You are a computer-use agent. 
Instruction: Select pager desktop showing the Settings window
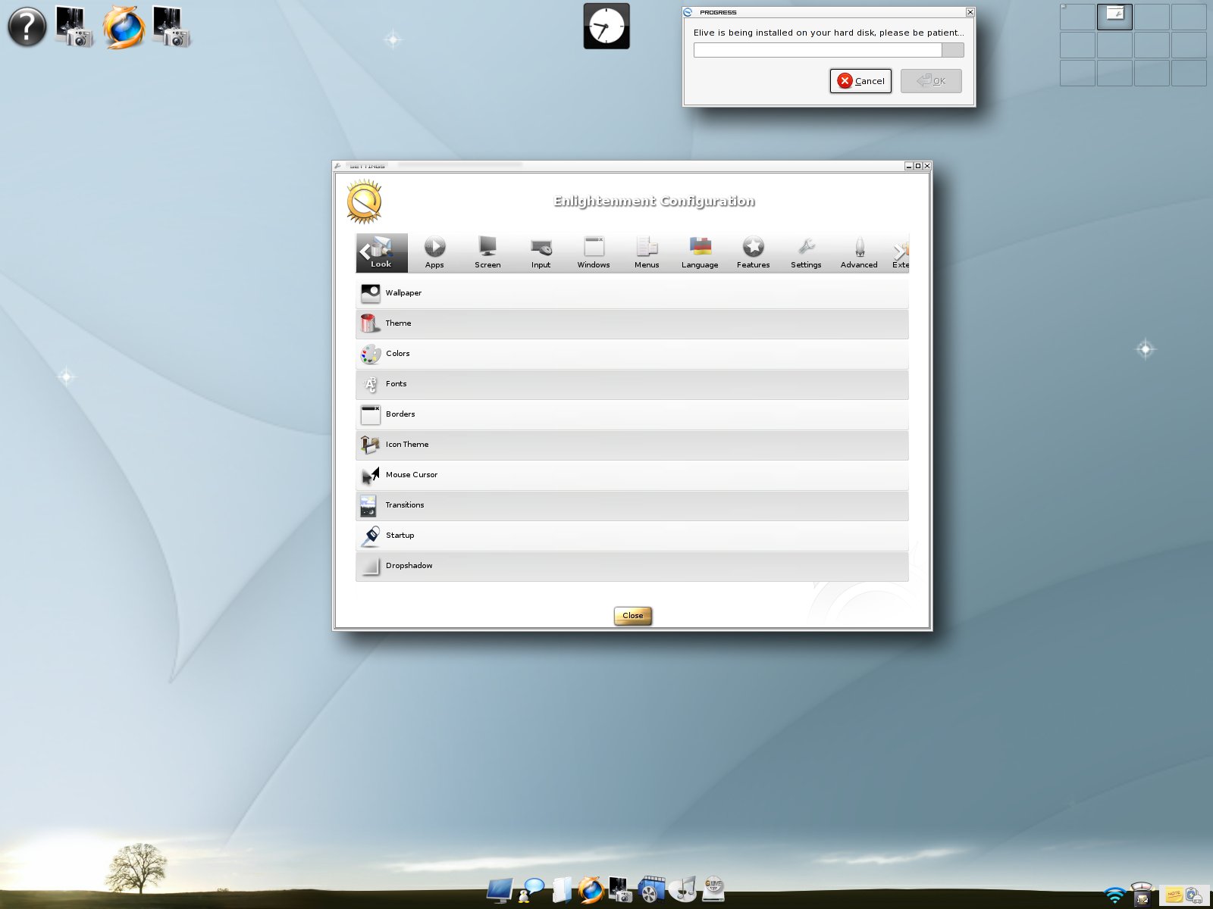coord(1114,17)
